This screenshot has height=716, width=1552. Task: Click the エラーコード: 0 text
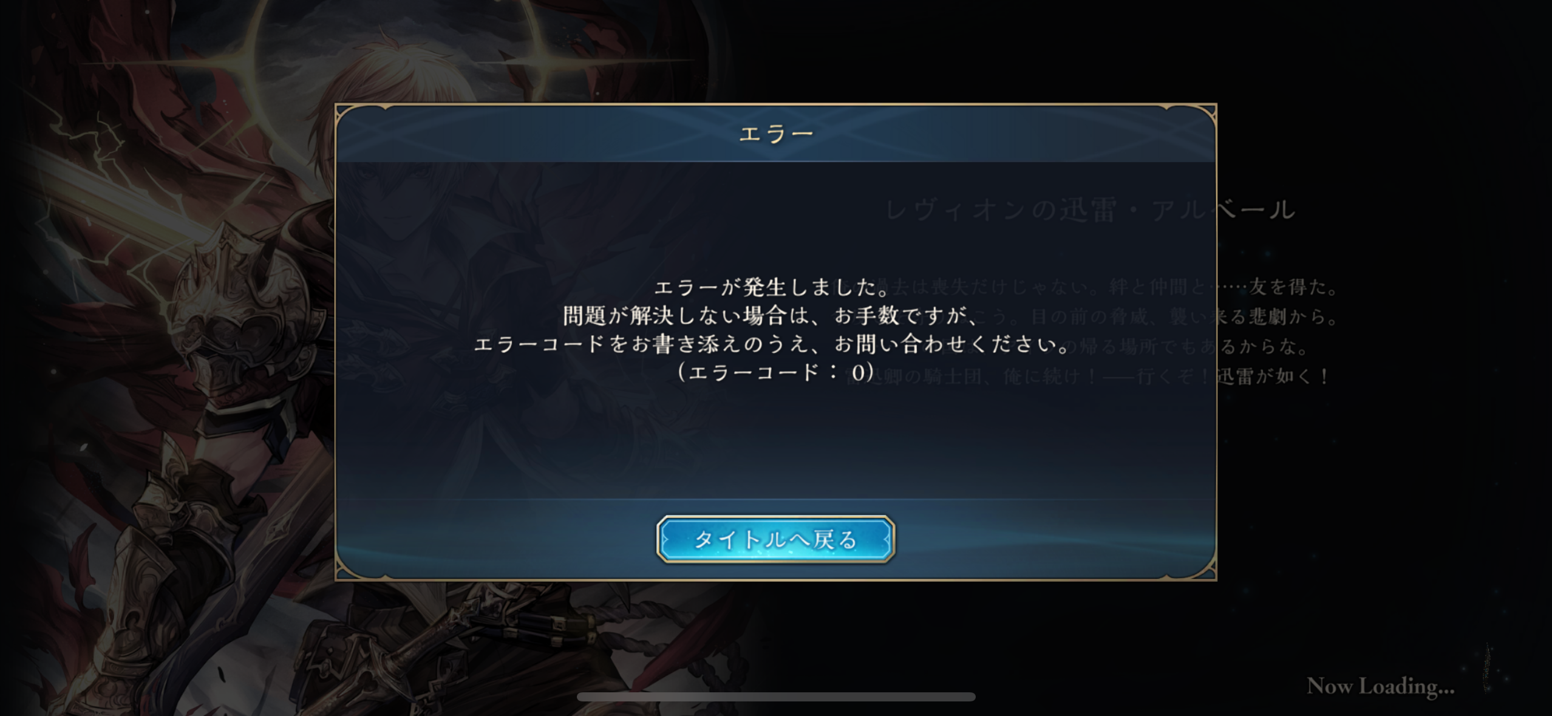[x=775, y=372]
